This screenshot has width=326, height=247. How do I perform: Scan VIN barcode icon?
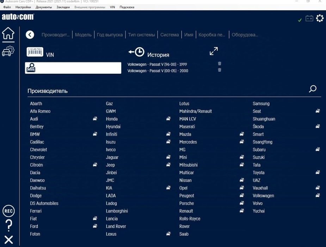[35, 52]
